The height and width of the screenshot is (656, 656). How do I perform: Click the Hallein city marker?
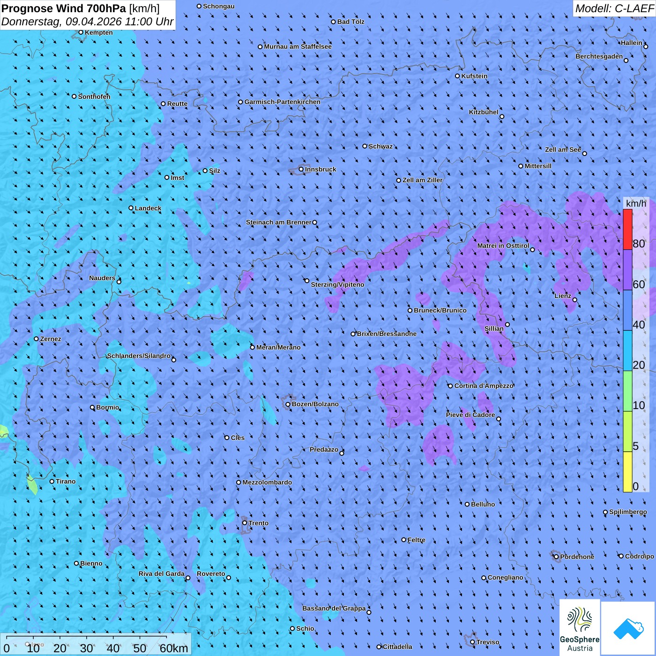click(x=646, y=46)
